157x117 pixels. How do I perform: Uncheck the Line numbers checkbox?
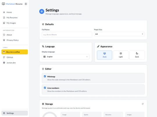[x=45, y=88]
